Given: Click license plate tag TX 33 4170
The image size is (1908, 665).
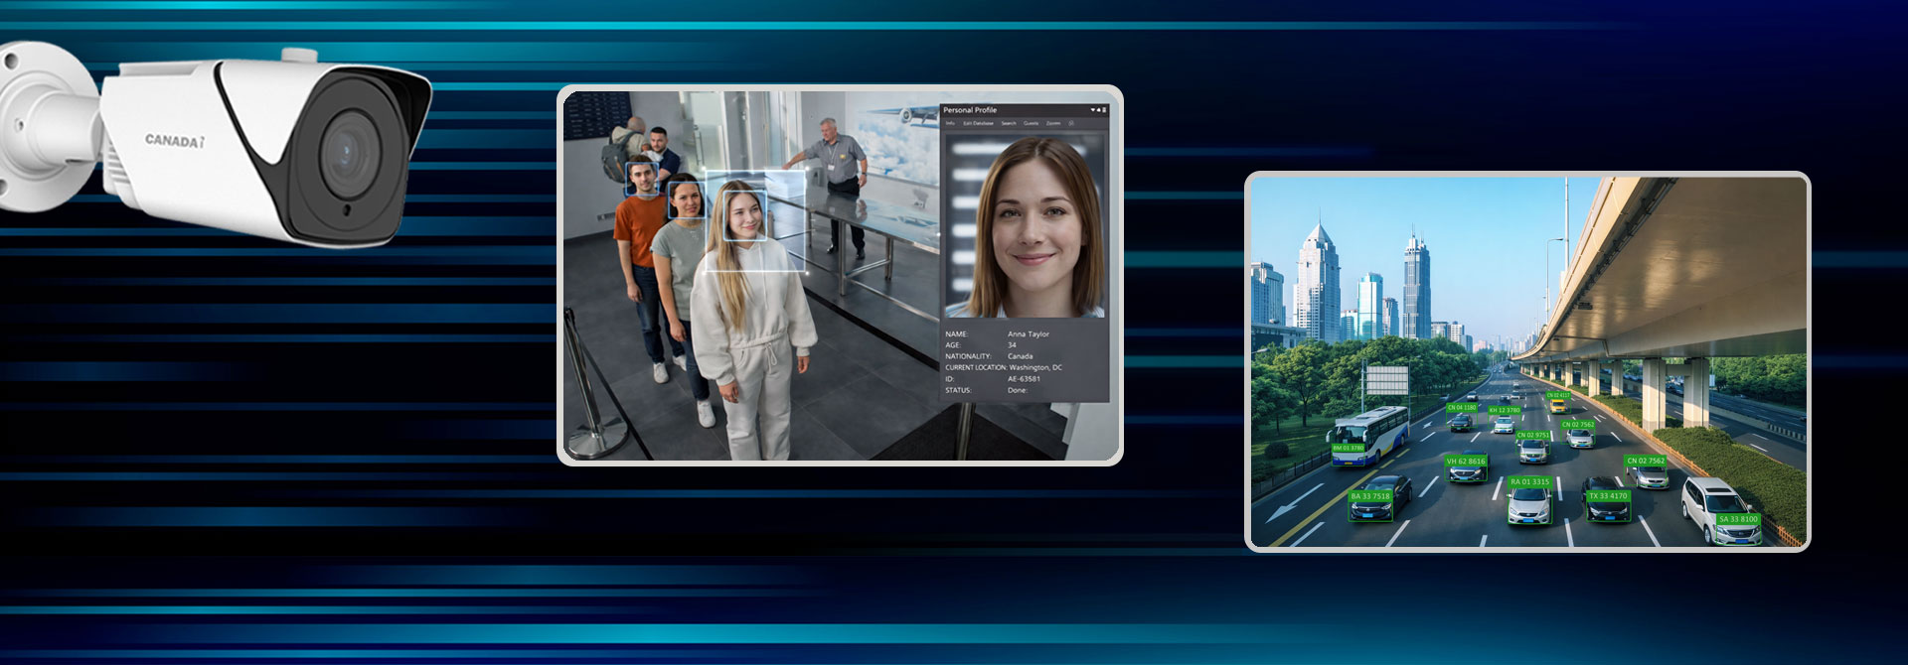Looking at the screenshot, I should tap(1608, 496).
